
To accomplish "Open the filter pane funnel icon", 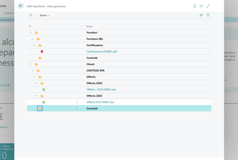I will (208, 15).
